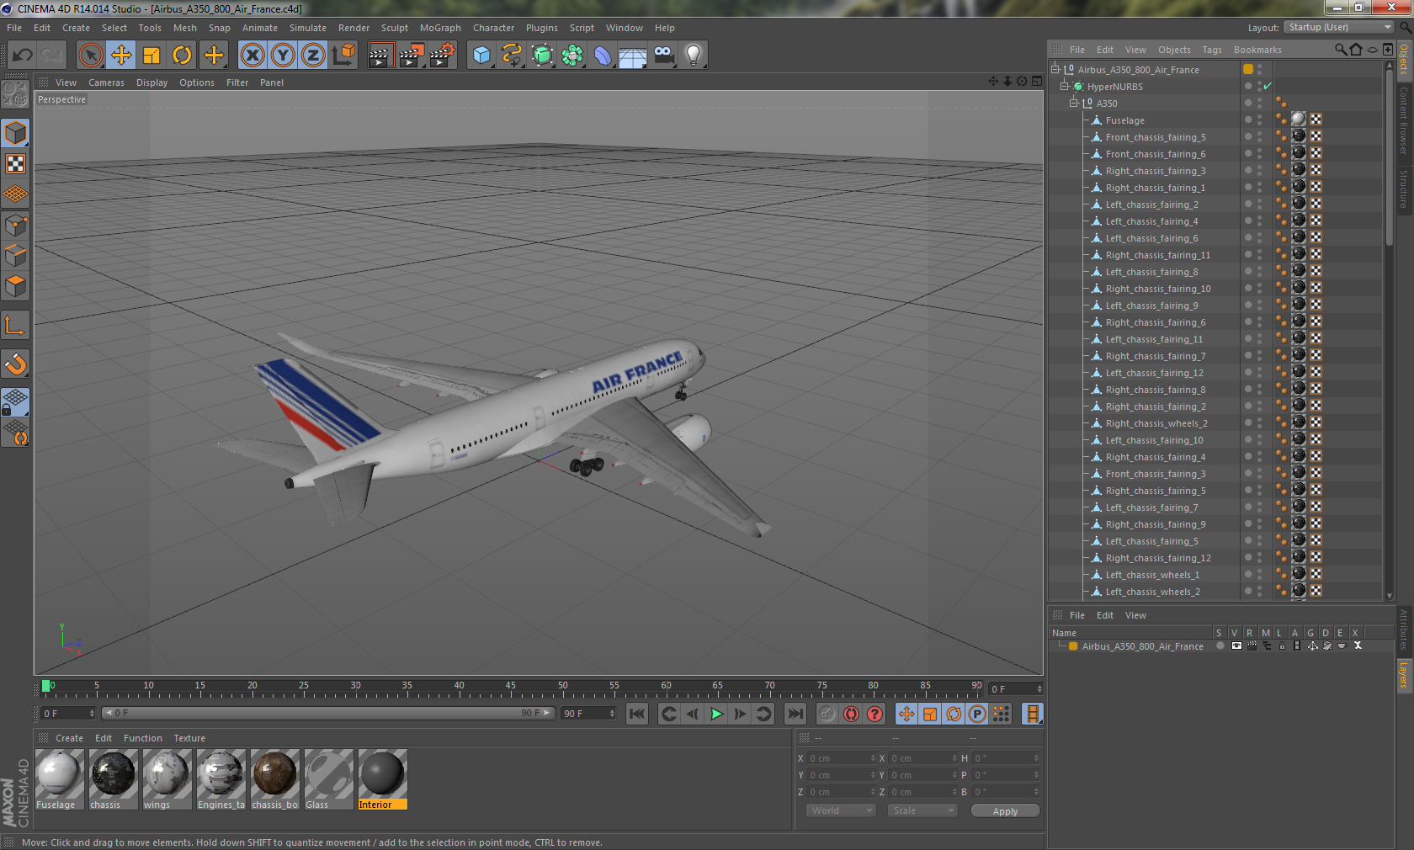The image size is (1414, 850).
Task: Select Edges mode icon in left toolbar
Action: 15,255
